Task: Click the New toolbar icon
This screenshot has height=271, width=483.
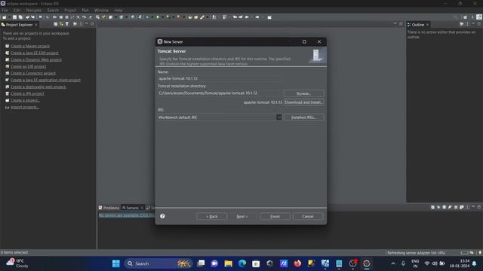Action: point(5,17)
